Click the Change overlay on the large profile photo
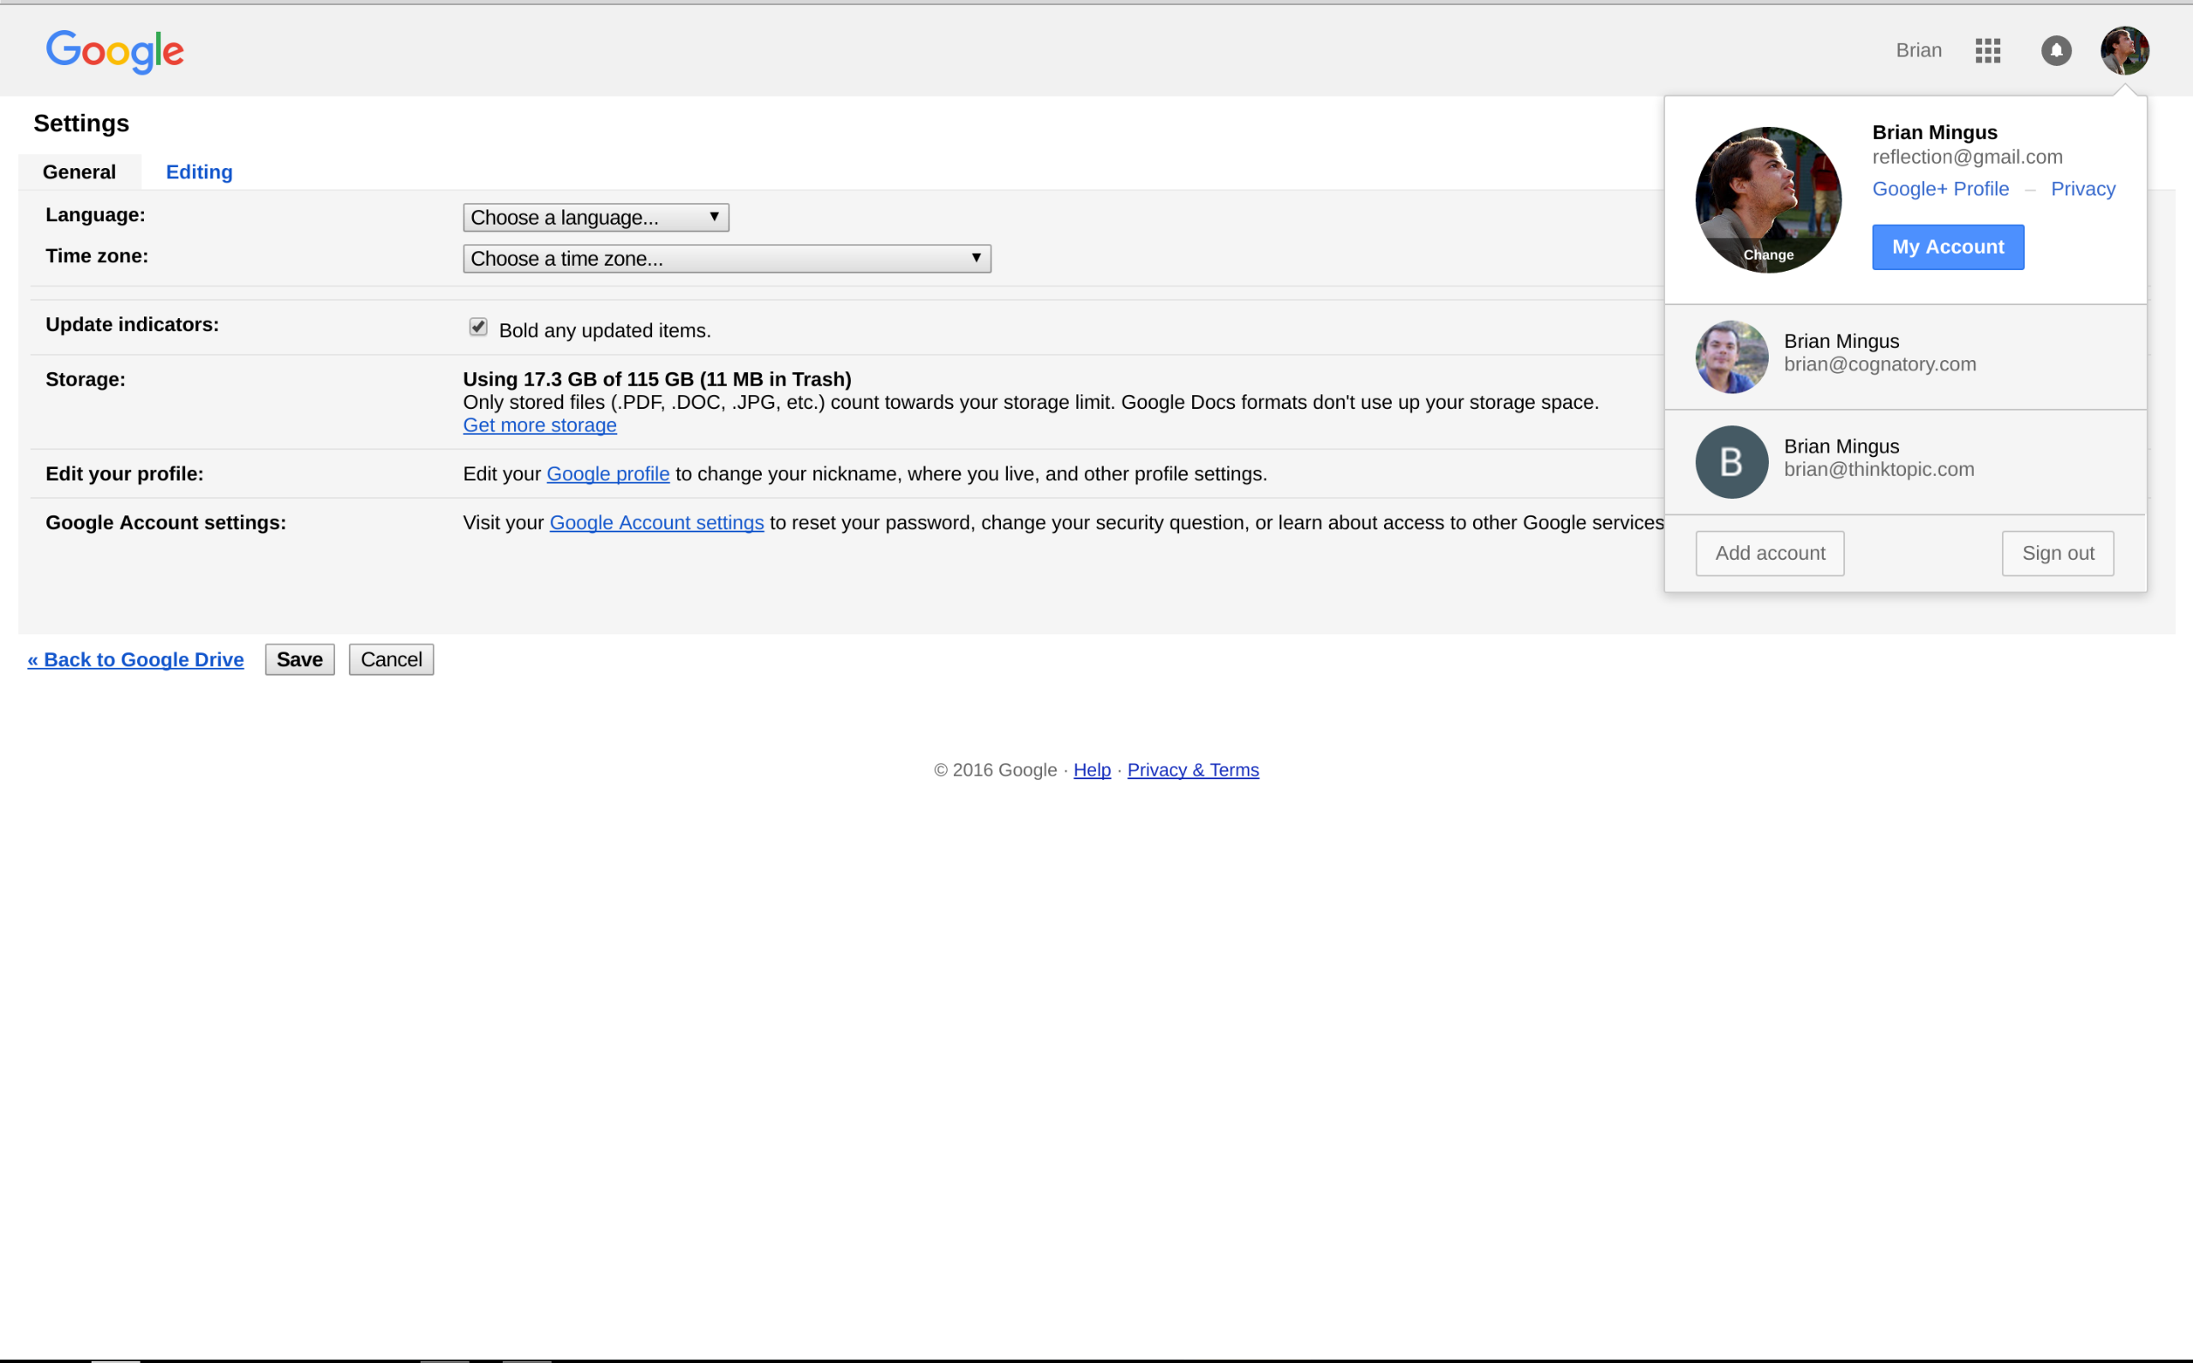This screenshot has height=1363, width=2193. 1768,255
